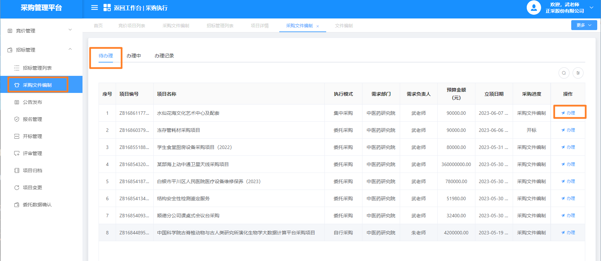The width and height of the screenshot is (601, 261).
Task: Switch to the 办理记录 tab
Action: tap(164, 56)
